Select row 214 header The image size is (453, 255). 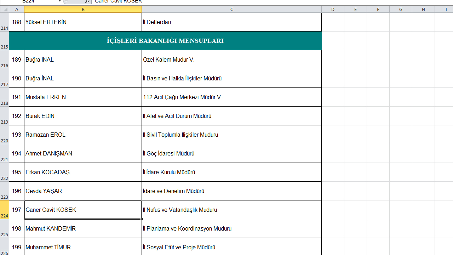click(4, 22)
